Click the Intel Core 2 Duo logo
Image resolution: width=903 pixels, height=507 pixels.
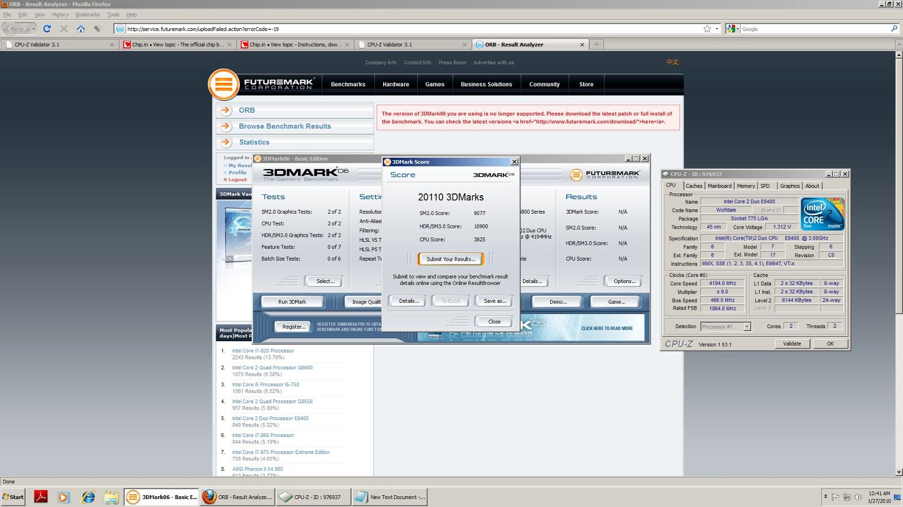823,214
